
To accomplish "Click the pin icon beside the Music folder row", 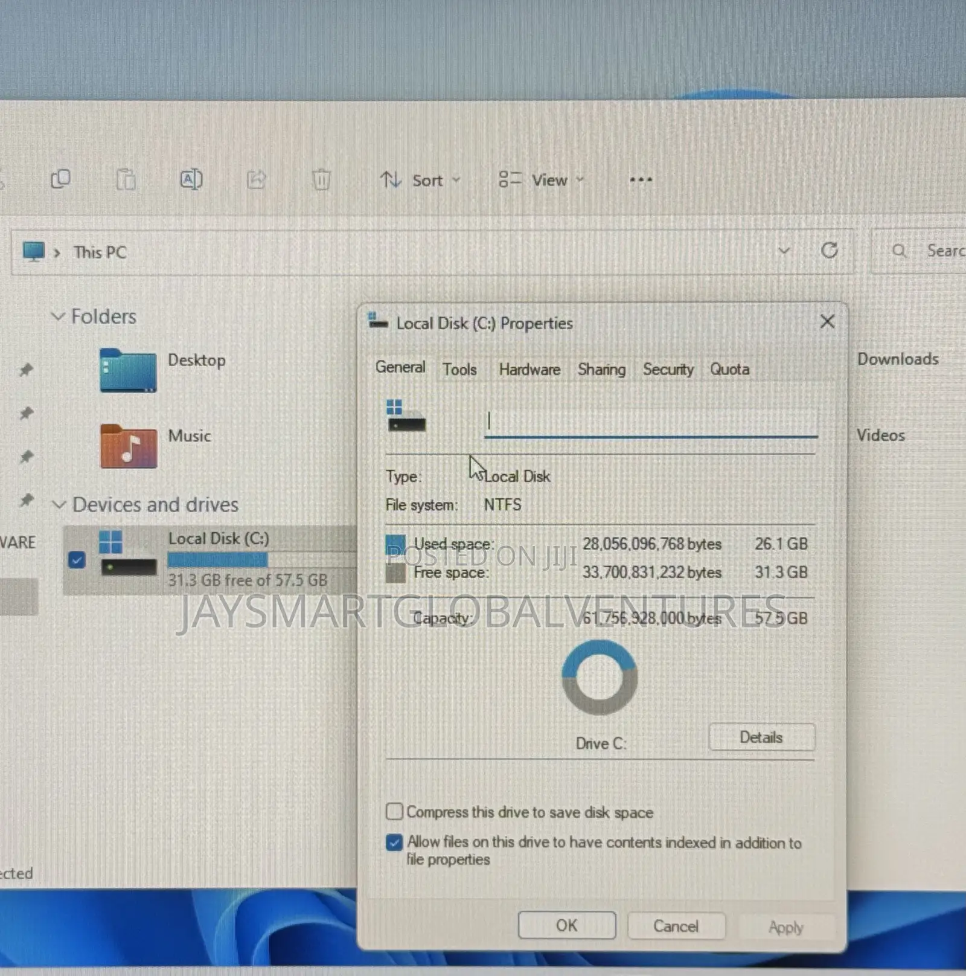I will click(x=26, y=457).
